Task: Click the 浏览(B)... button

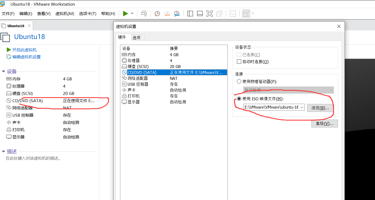Action: tap(320, 108)
